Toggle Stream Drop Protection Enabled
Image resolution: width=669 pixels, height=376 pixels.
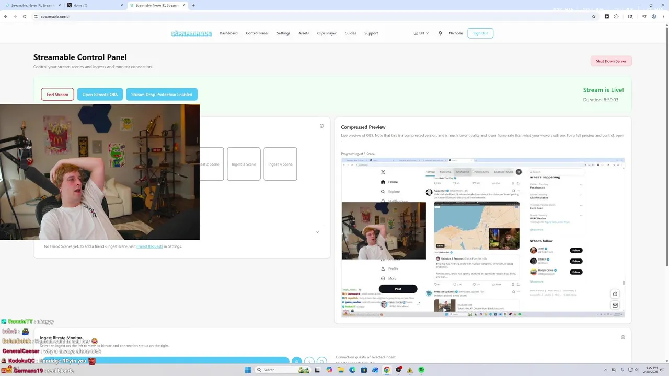162,95
